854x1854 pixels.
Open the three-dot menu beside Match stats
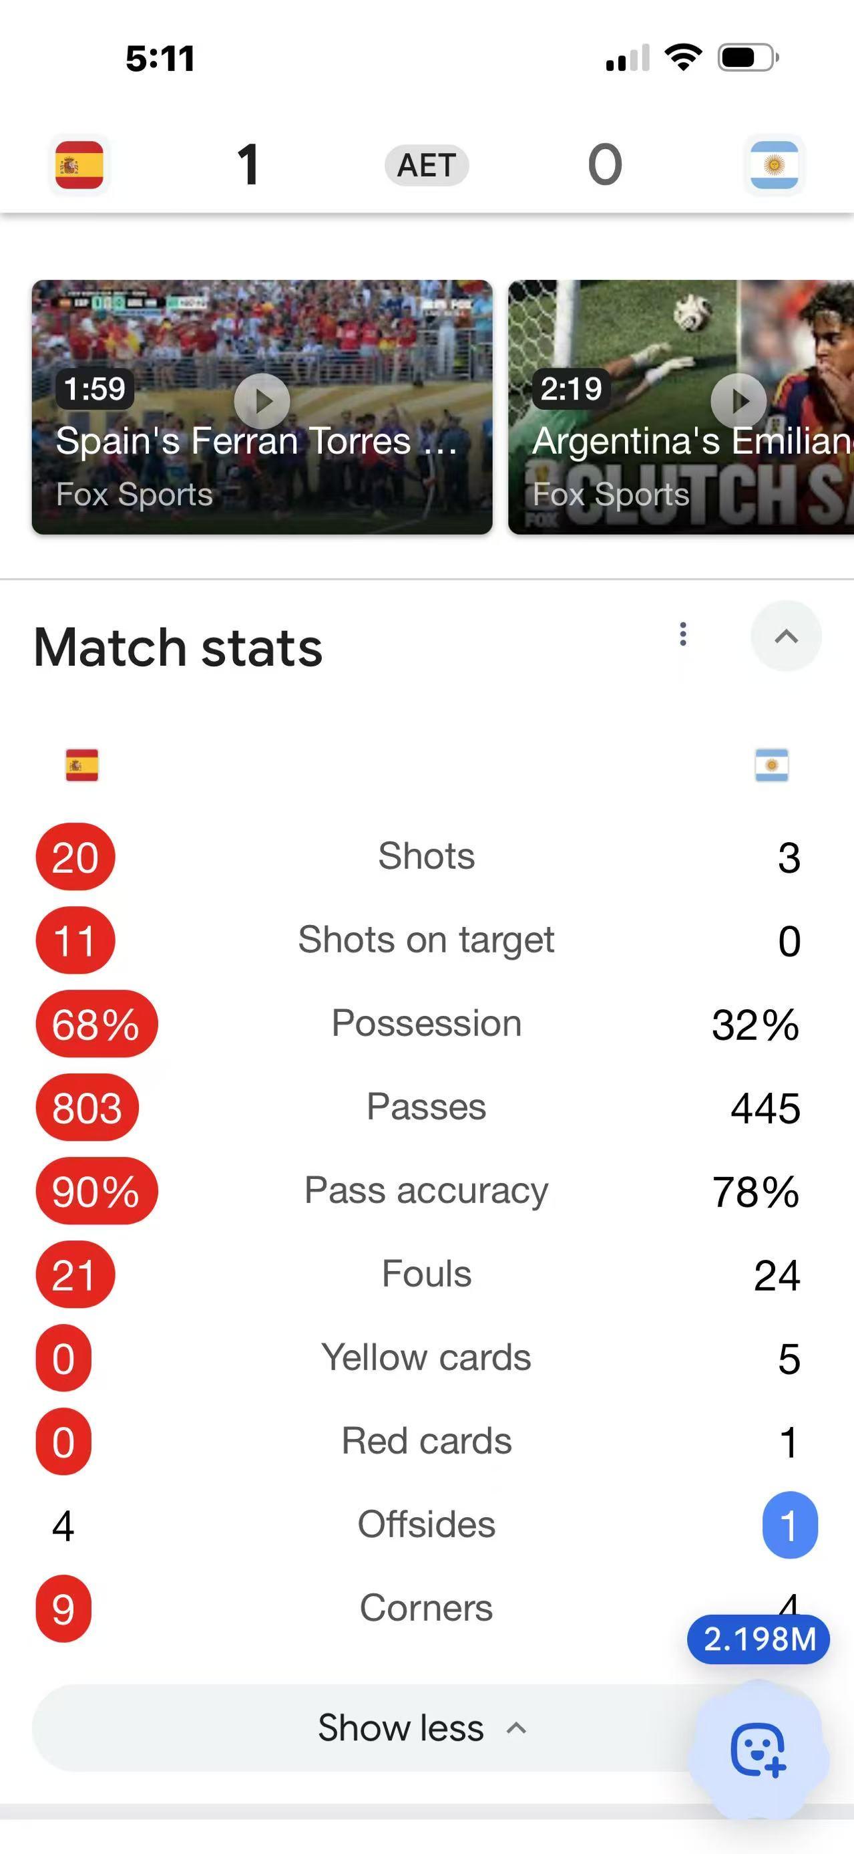click(683, 634)
